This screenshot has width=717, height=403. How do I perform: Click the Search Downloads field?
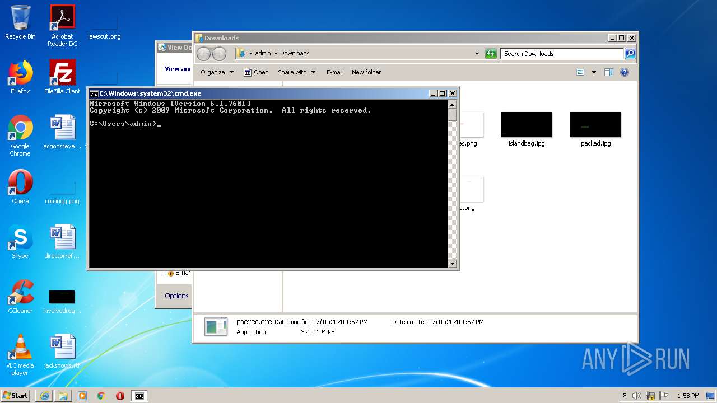tap(562, 54)
